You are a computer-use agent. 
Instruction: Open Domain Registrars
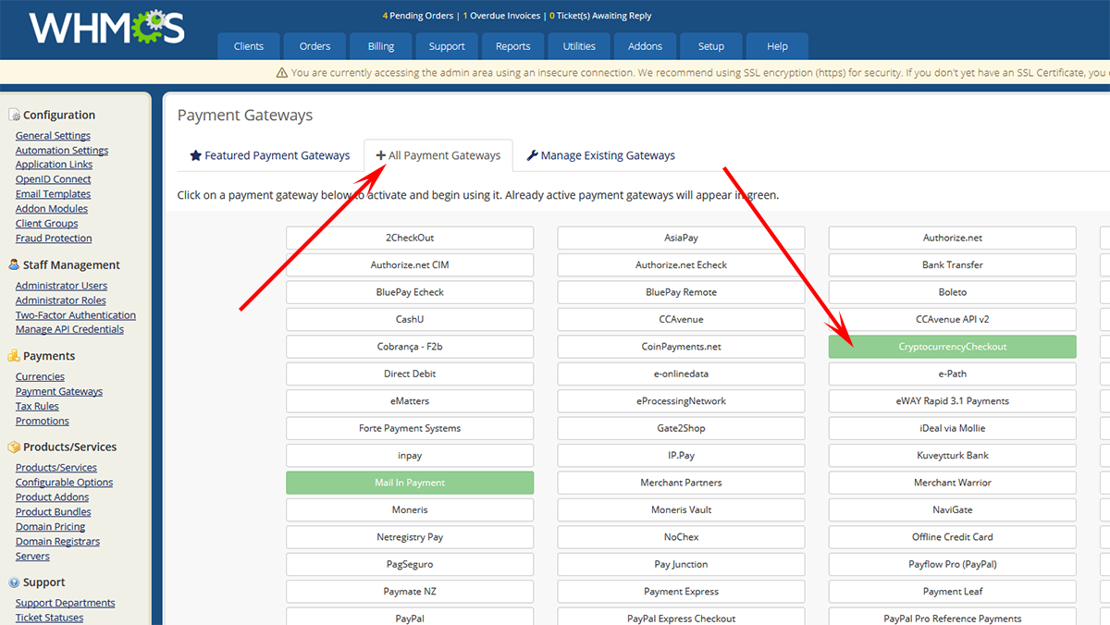tap(57, 542)
